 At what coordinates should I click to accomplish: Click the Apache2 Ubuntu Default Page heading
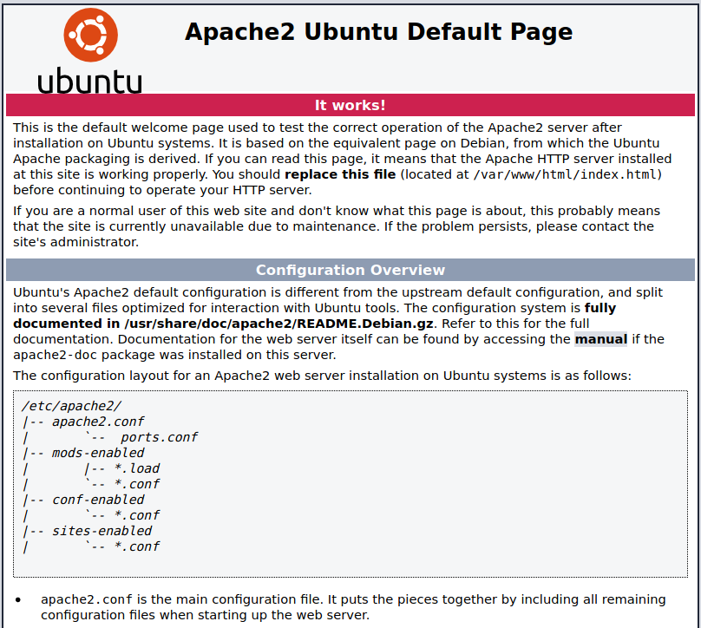tap(378, 32)
